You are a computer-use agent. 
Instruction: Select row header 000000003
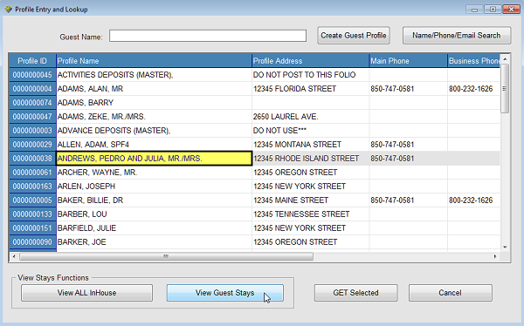coord(32,131)
